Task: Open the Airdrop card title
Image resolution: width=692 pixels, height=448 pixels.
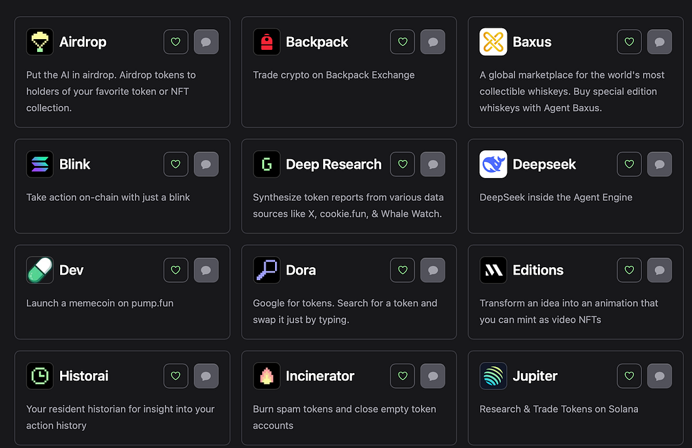Action: pyautogui.click(x=83, y=42)
